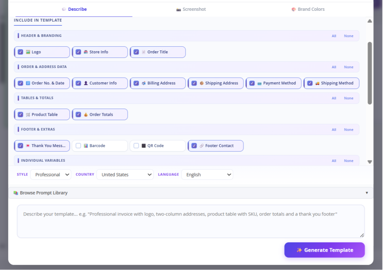Select All in Individual Variables
The width and height of the screenshot is (383, 270).
(x=334, y=161)
